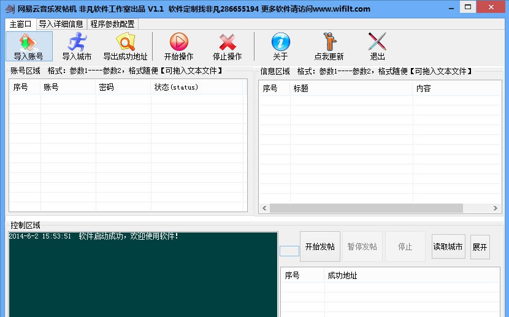Click the 标题 column header
This screenshot has height=317, width=509.
351,88
